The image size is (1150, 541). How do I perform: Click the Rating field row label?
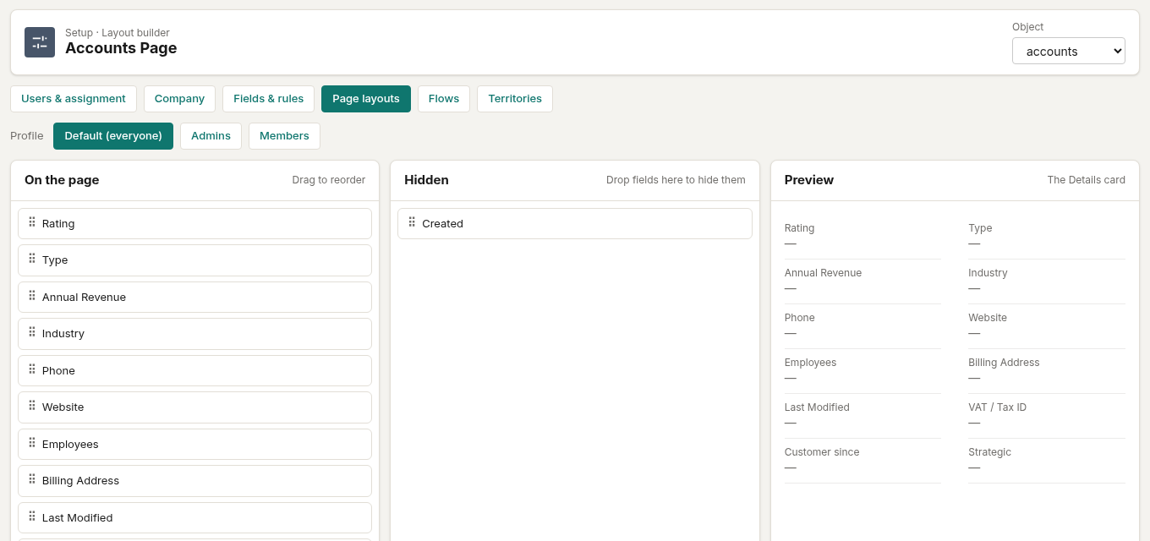point(58,224)
